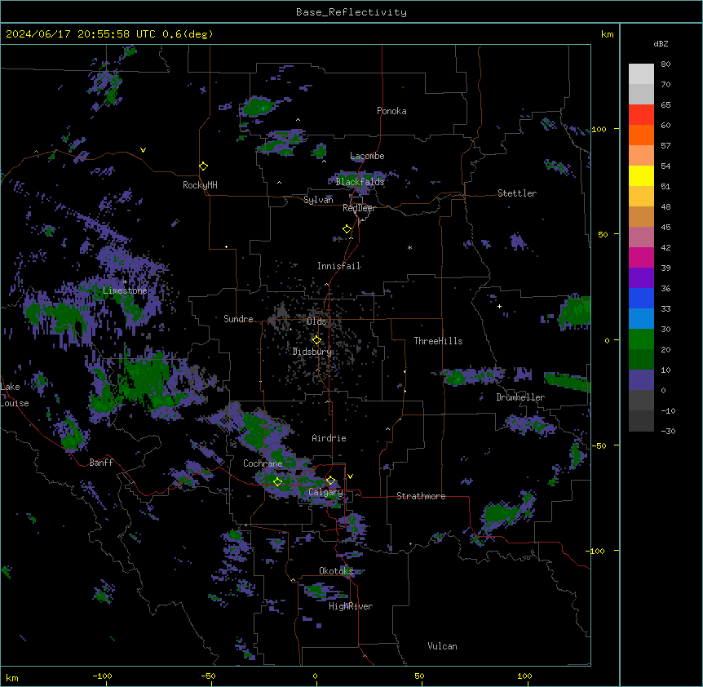Click the yellow v marker northwest of RockyMH
703x687 pixels.
[143, 150]
